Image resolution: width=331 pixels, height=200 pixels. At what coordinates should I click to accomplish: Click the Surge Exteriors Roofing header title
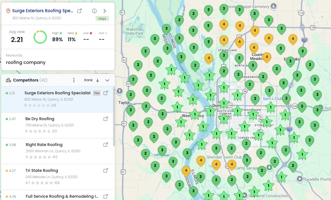point(43,11)
